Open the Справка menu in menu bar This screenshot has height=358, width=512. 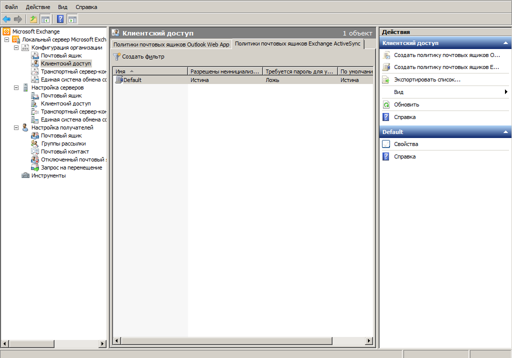pyautogui.click(x=86, y=7)
